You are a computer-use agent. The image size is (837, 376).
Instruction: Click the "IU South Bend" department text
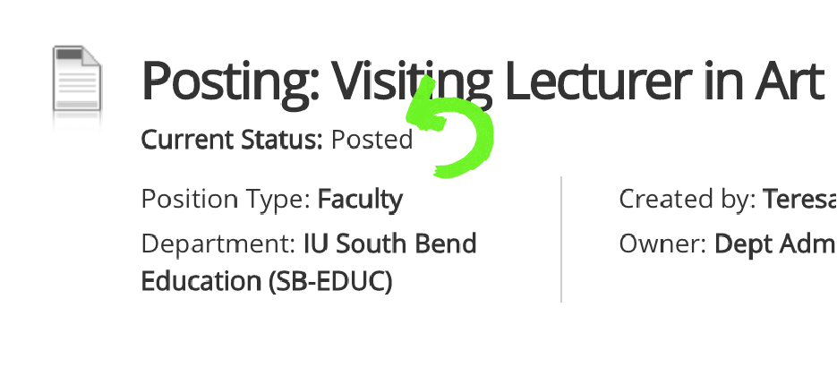click(x=389, y=244)
